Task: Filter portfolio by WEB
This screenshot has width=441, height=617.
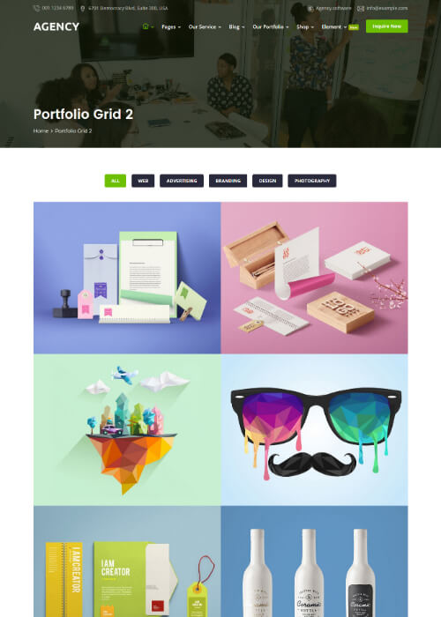Action: coord(143,181)
